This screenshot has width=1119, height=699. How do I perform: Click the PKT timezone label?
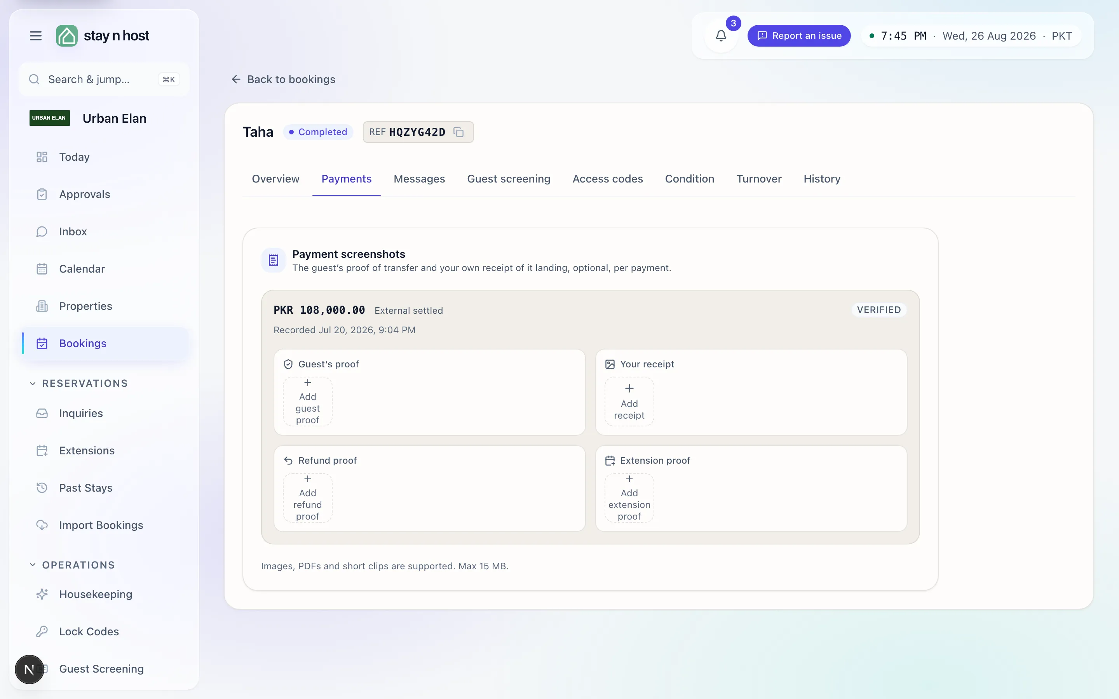click(x=1061, y=36)
